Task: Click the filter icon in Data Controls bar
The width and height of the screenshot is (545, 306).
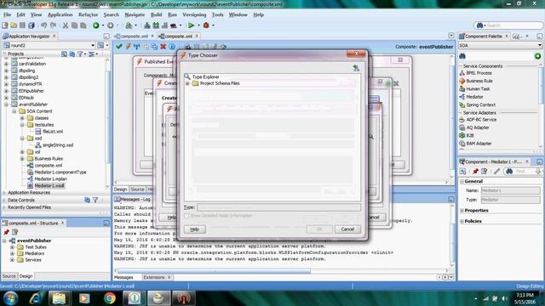Action: tap(95, 201)
